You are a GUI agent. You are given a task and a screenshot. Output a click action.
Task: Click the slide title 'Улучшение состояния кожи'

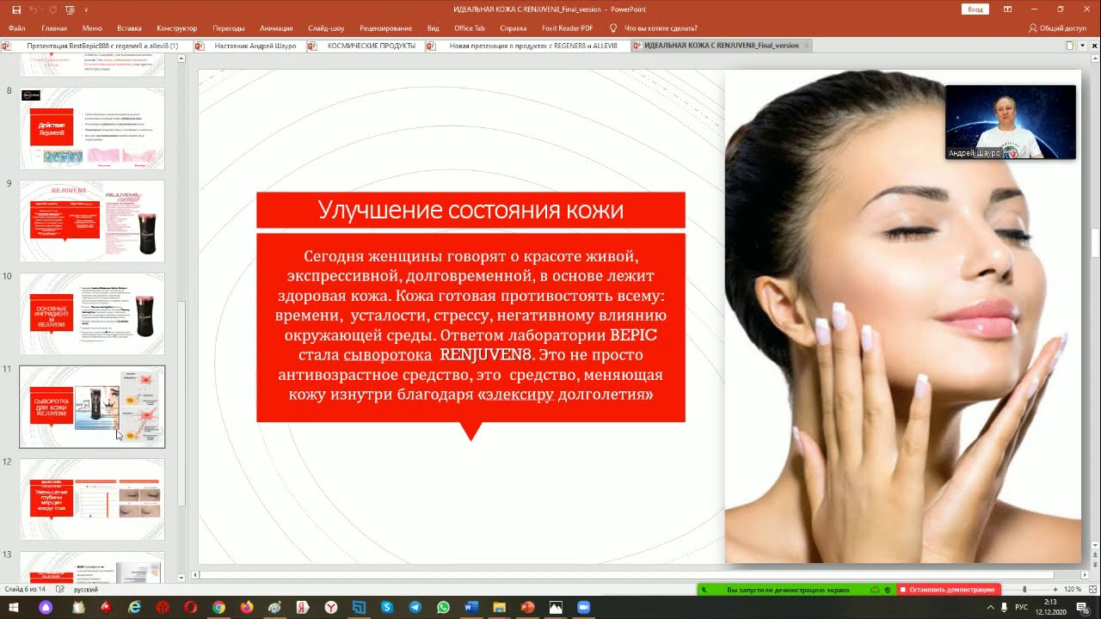471,210
